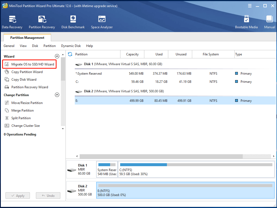Click the Undo button
This screenshot has height=208, width=277.
[x=48, y=196]
